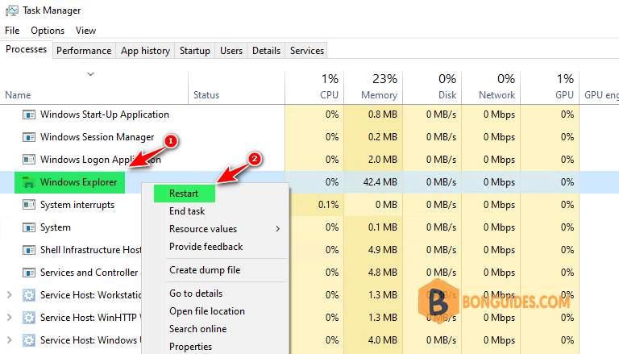
Task: Sort by the Memory column header
Action: point(379,95)
